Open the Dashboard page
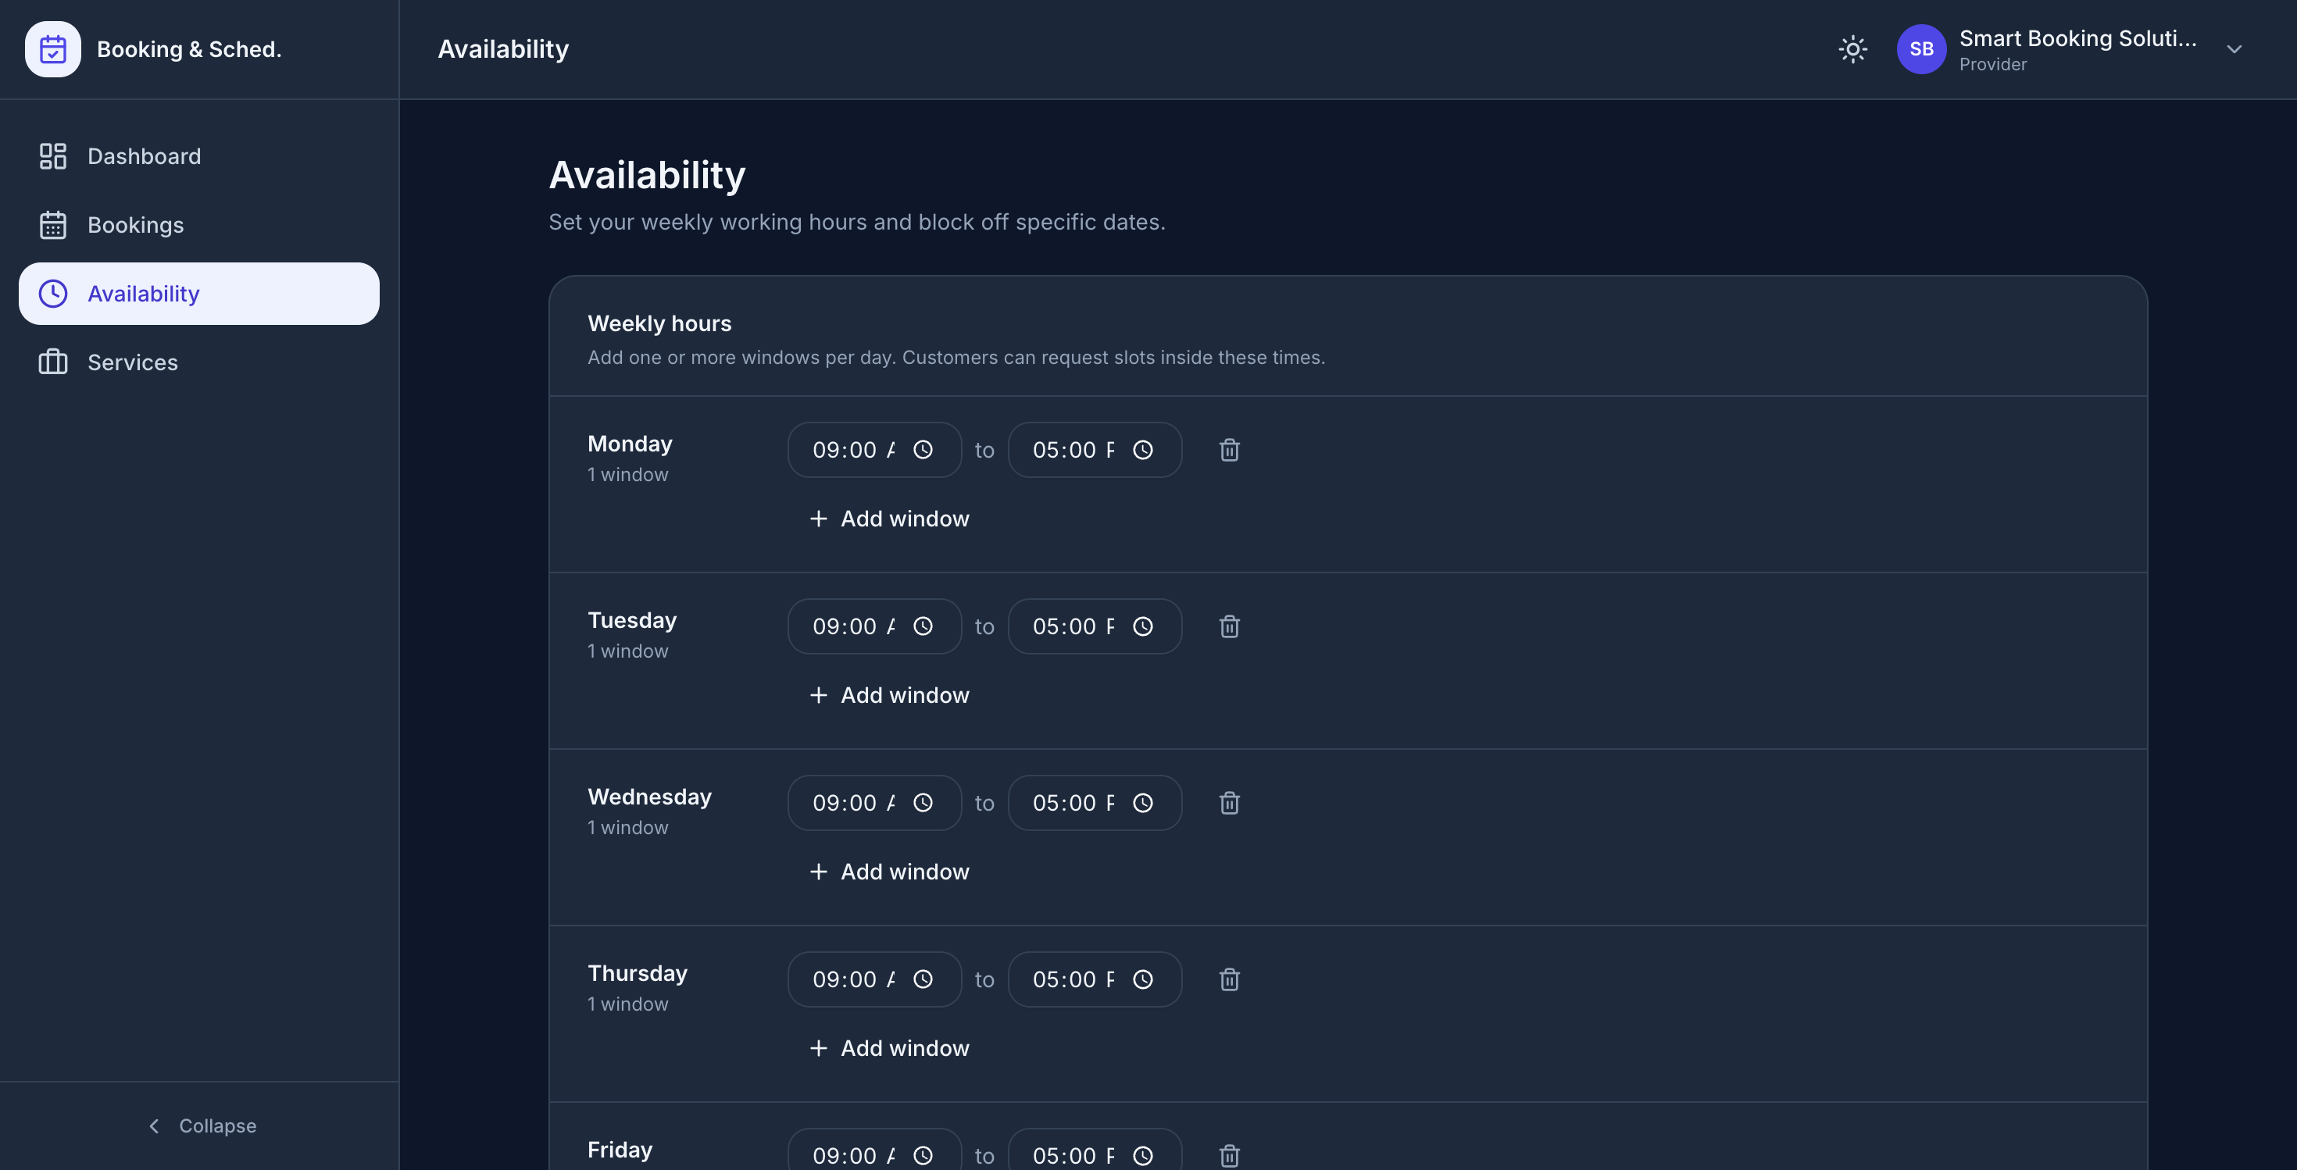The height and width of the screenshot is (1170, 2297). [199, 156]
